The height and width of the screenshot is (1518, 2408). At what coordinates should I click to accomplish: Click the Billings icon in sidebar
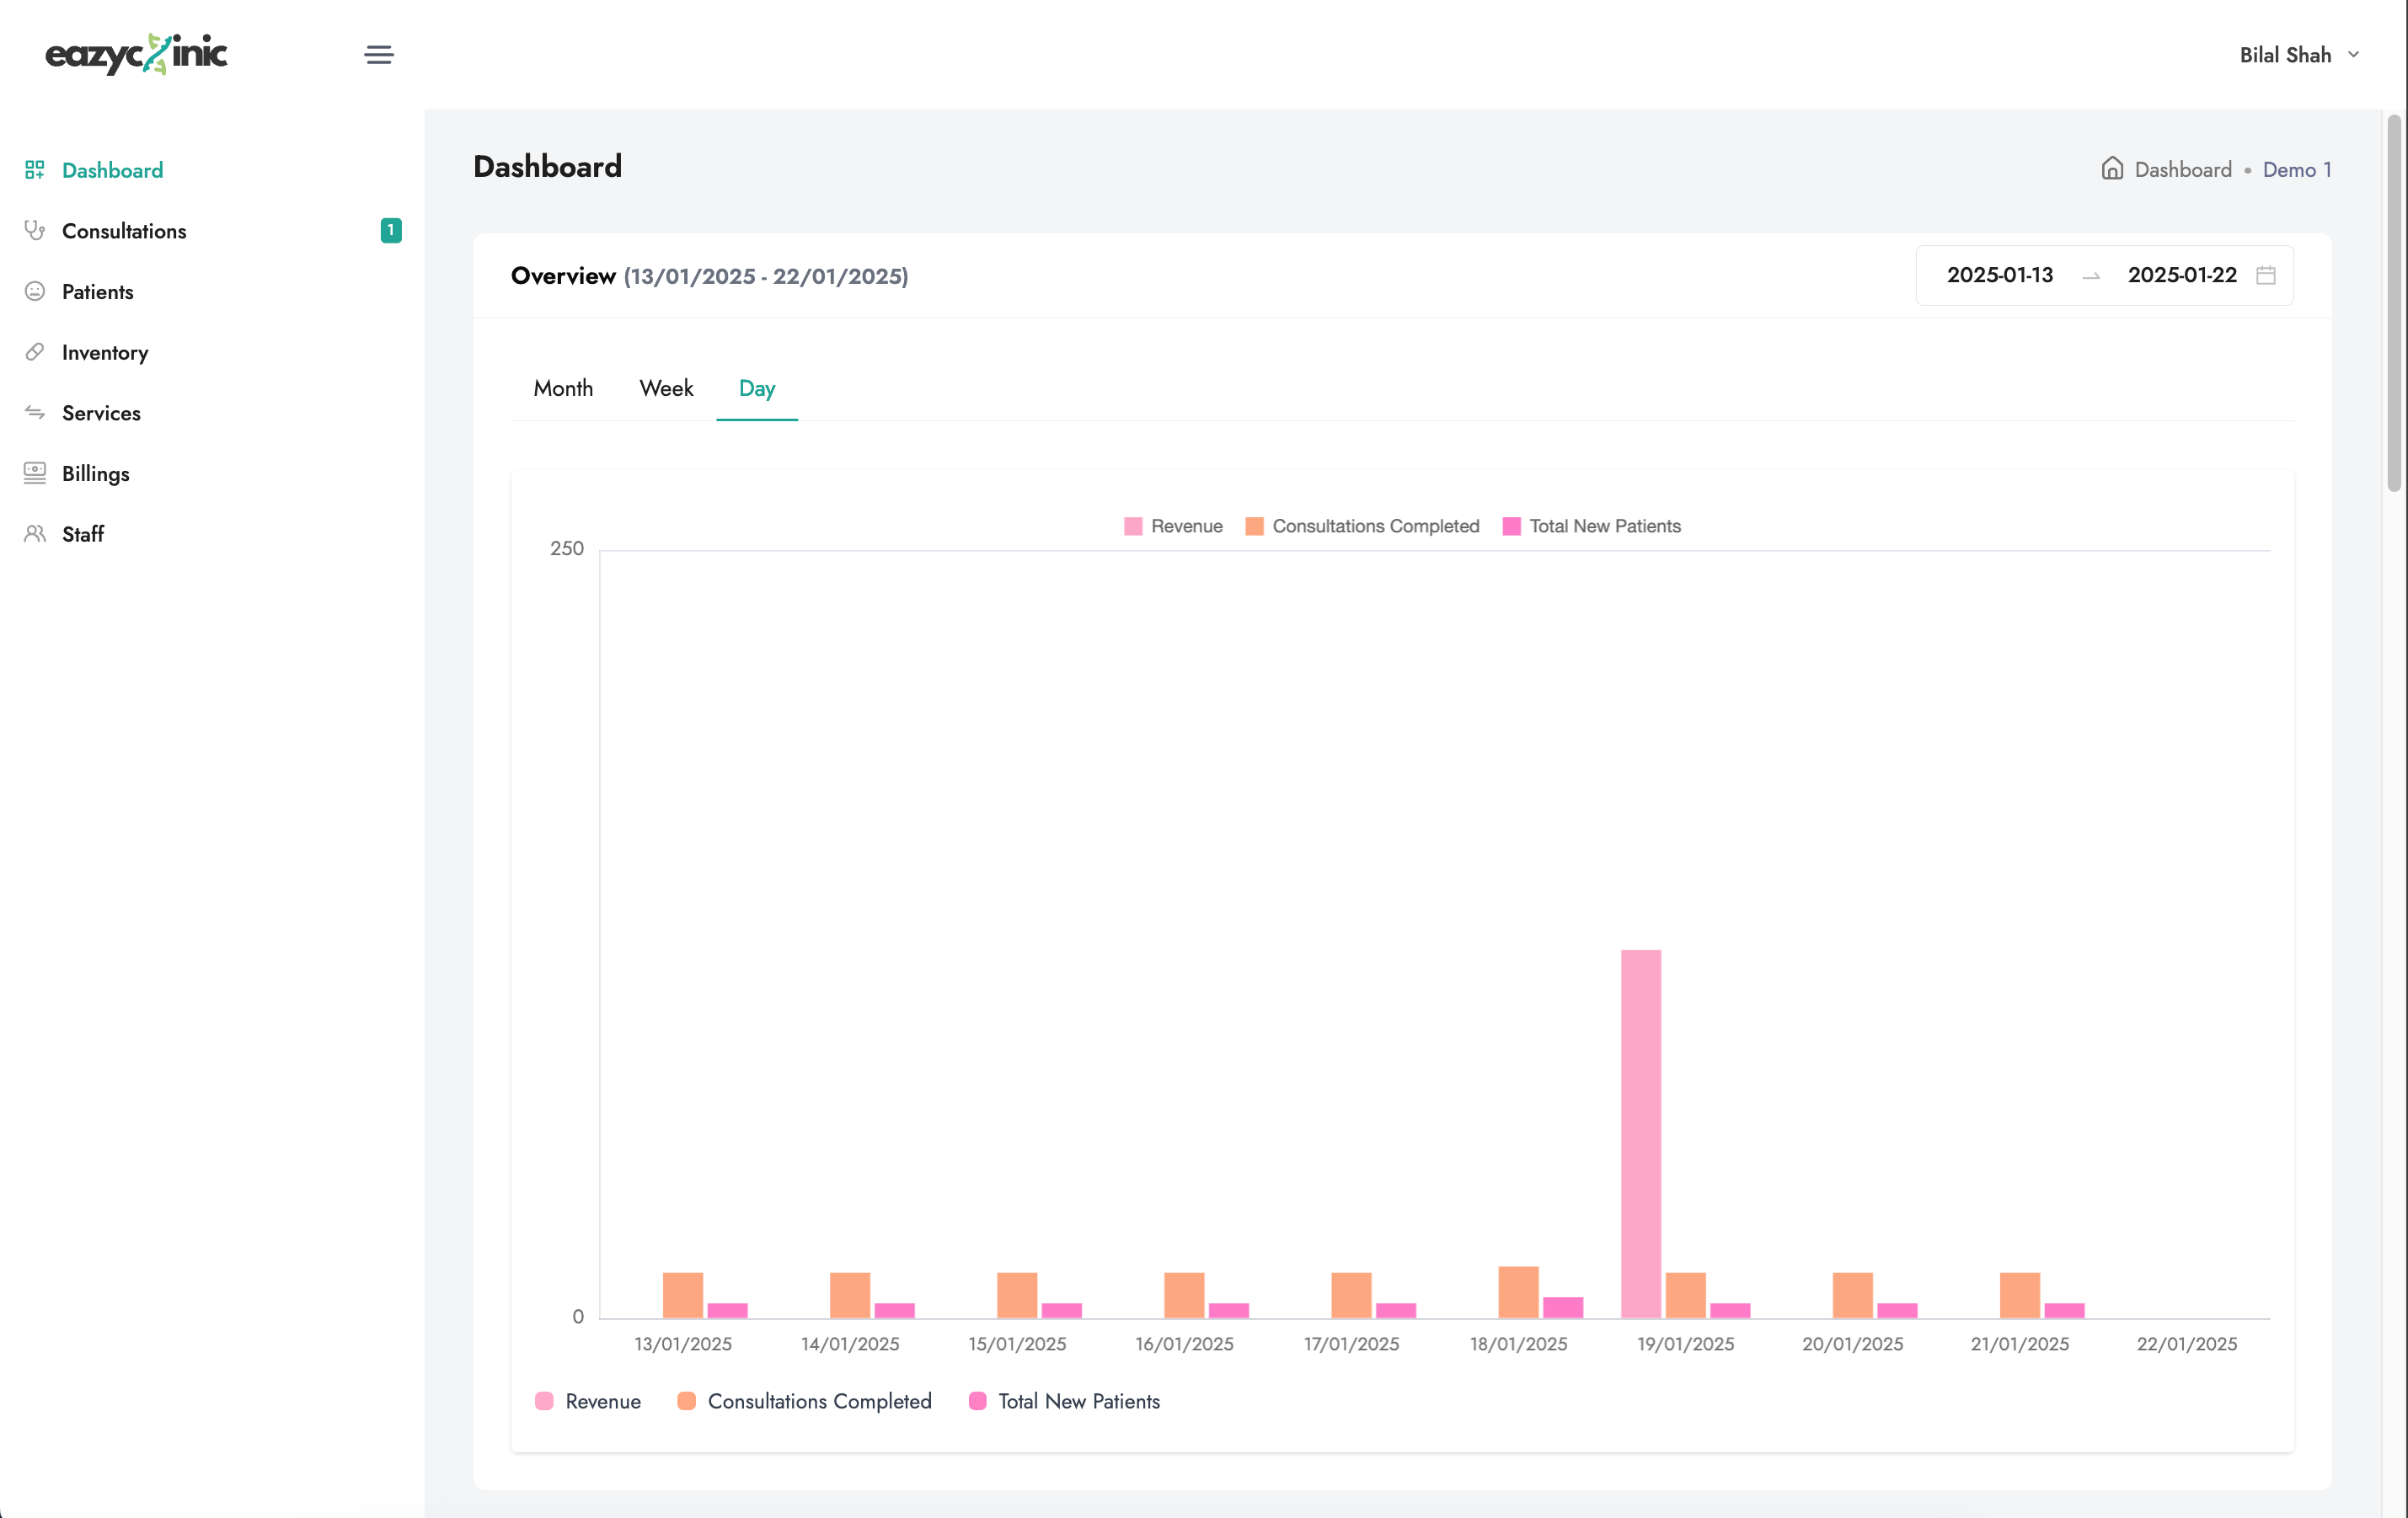tap(35, 473)
